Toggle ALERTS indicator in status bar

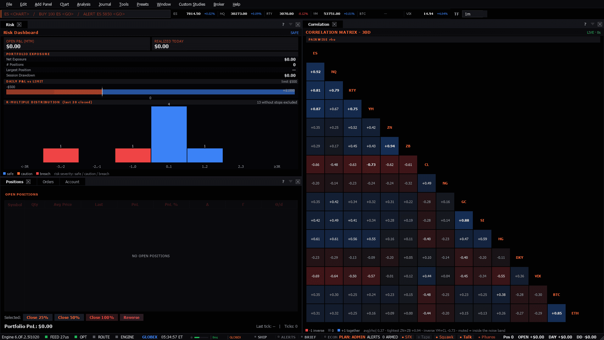[286, 337]
